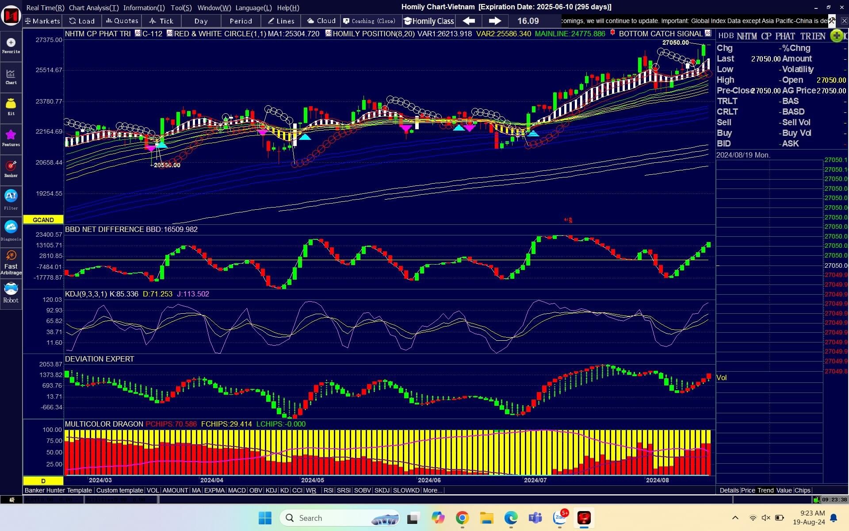Open the Fast Arbitrage sidebar icon

point(11,262)
